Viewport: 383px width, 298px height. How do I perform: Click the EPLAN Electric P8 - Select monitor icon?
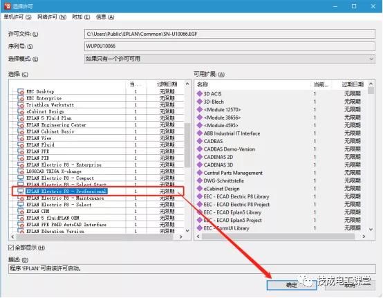pyautogui.click(x=21, y=205)
